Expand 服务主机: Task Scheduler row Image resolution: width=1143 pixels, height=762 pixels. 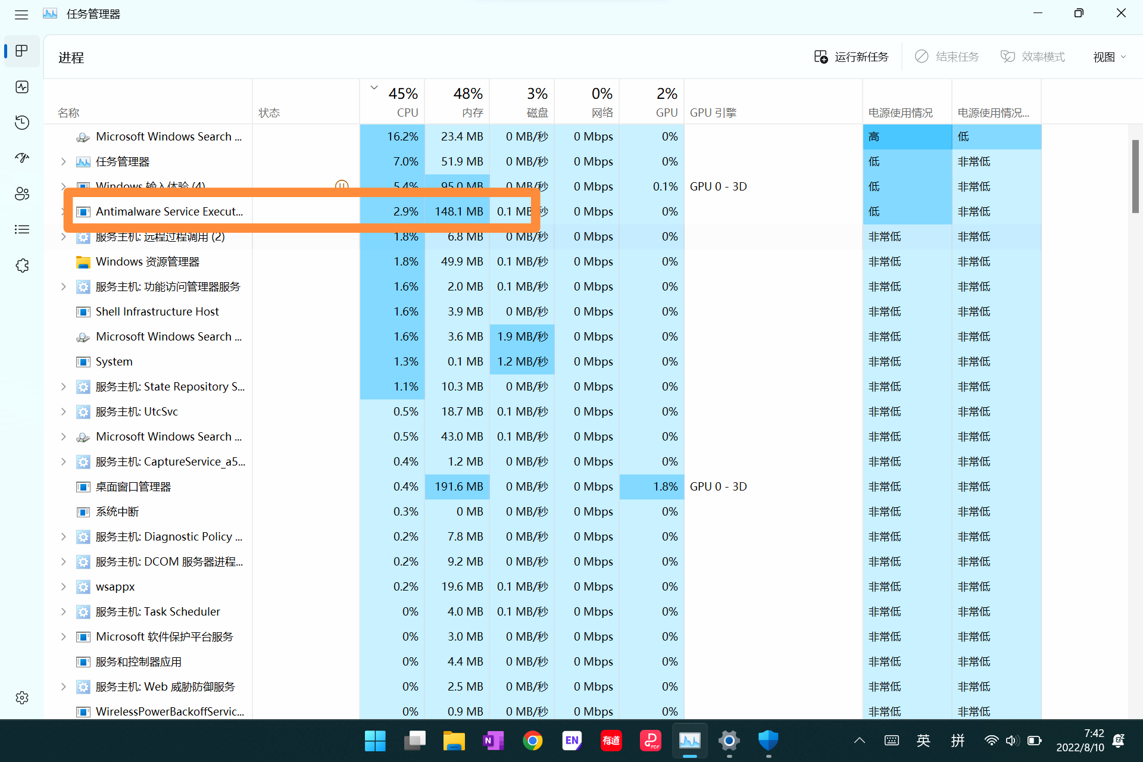pos(63,611)
